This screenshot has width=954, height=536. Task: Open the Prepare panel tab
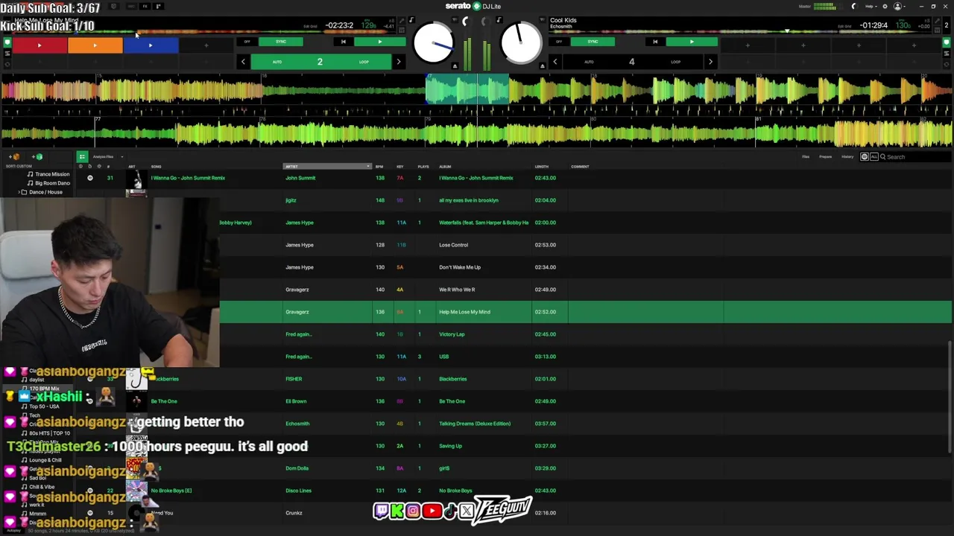click(826, 157)
